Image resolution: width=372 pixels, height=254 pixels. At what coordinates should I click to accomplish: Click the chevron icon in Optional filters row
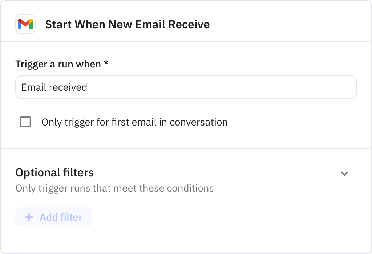tap(345, 174)
